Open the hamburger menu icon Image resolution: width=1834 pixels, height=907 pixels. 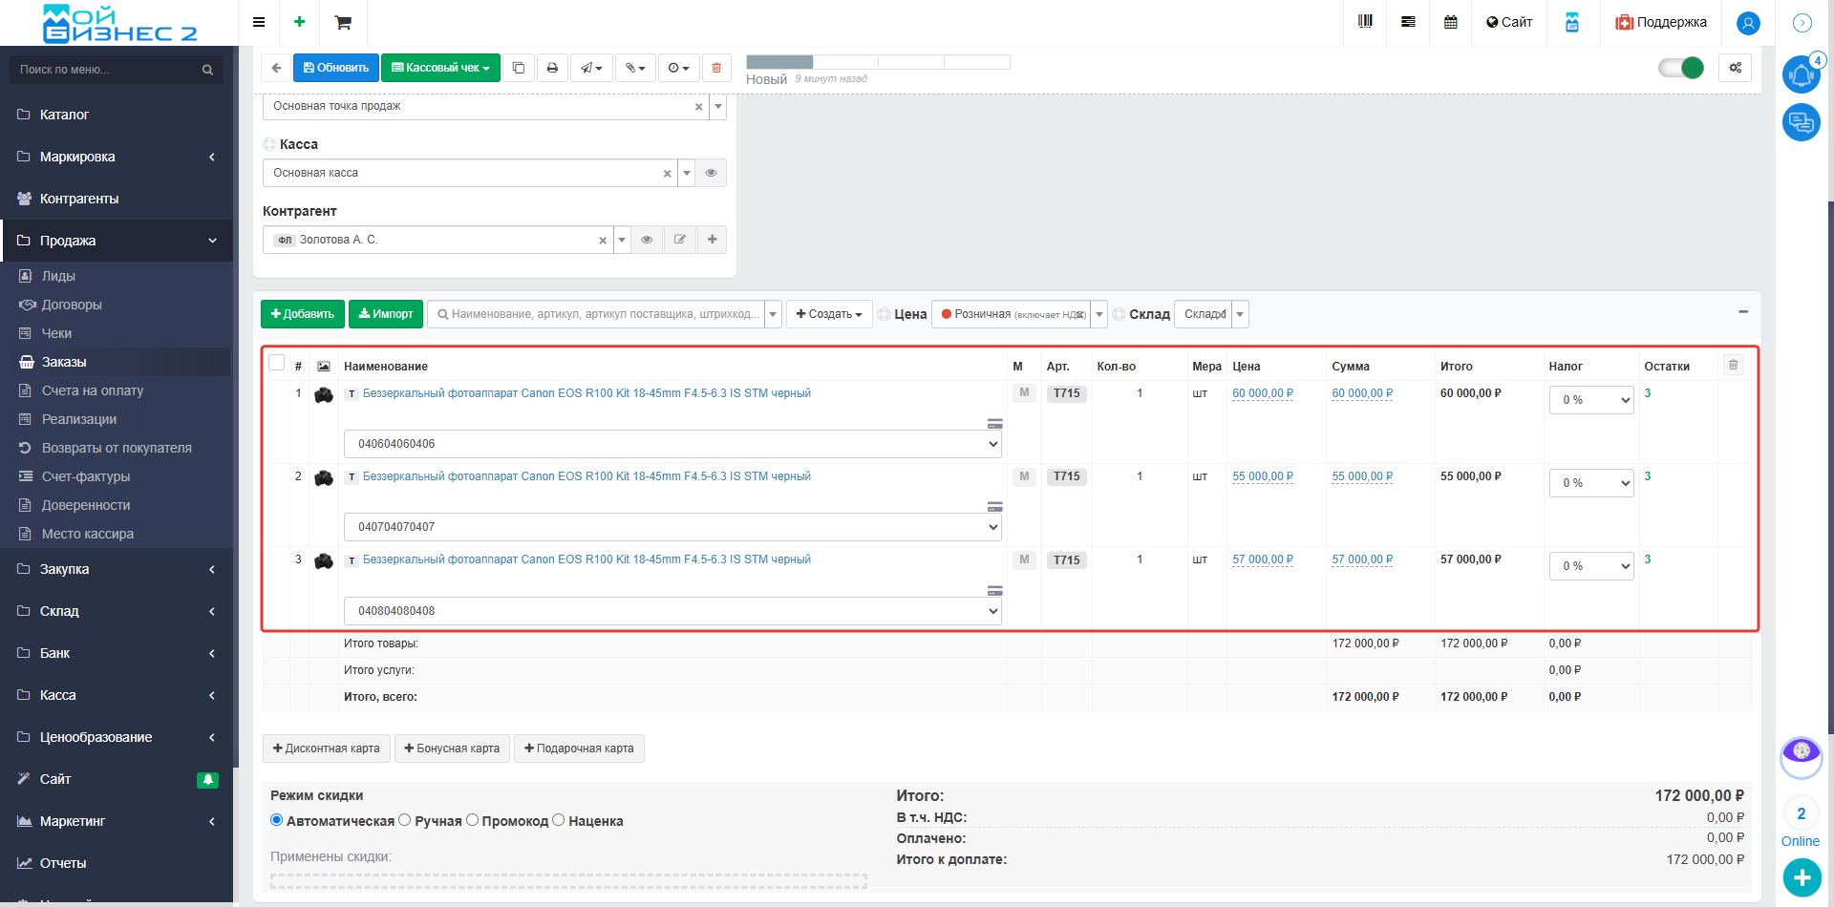pyautogui.click(x=259, y=22)
